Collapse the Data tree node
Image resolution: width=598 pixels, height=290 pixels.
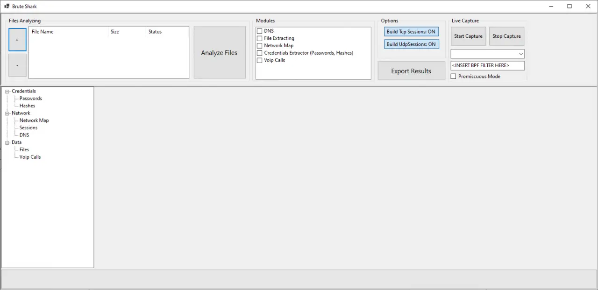point(7,143)
